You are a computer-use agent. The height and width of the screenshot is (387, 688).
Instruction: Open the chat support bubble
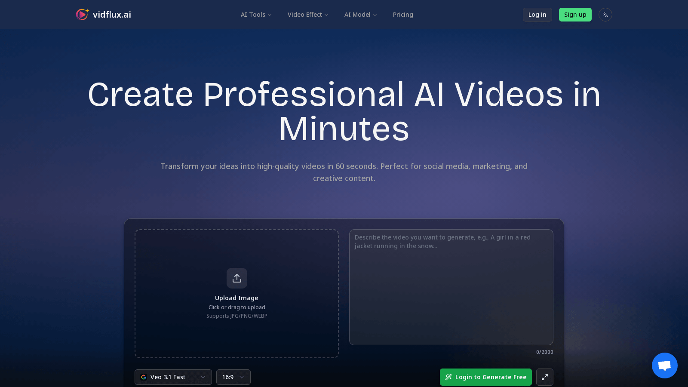[x=664, y=365]
